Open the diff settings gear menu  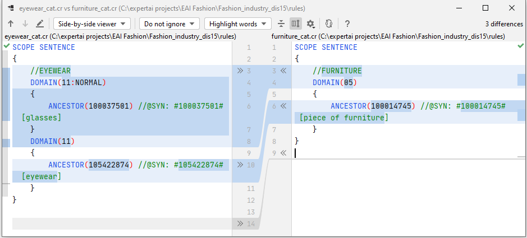click(x=311, y=24)
